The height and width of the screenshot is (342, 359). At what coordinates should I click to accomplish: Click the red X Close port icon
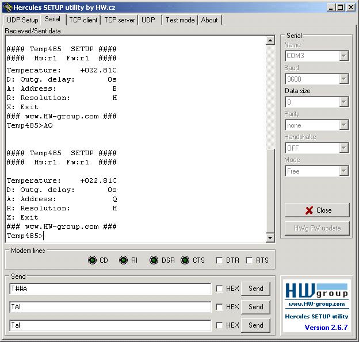tap(309, 210)
